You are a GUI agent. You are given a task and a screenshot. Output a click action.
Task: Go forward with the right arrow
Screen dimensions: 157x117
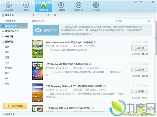[x=41, y=15]
